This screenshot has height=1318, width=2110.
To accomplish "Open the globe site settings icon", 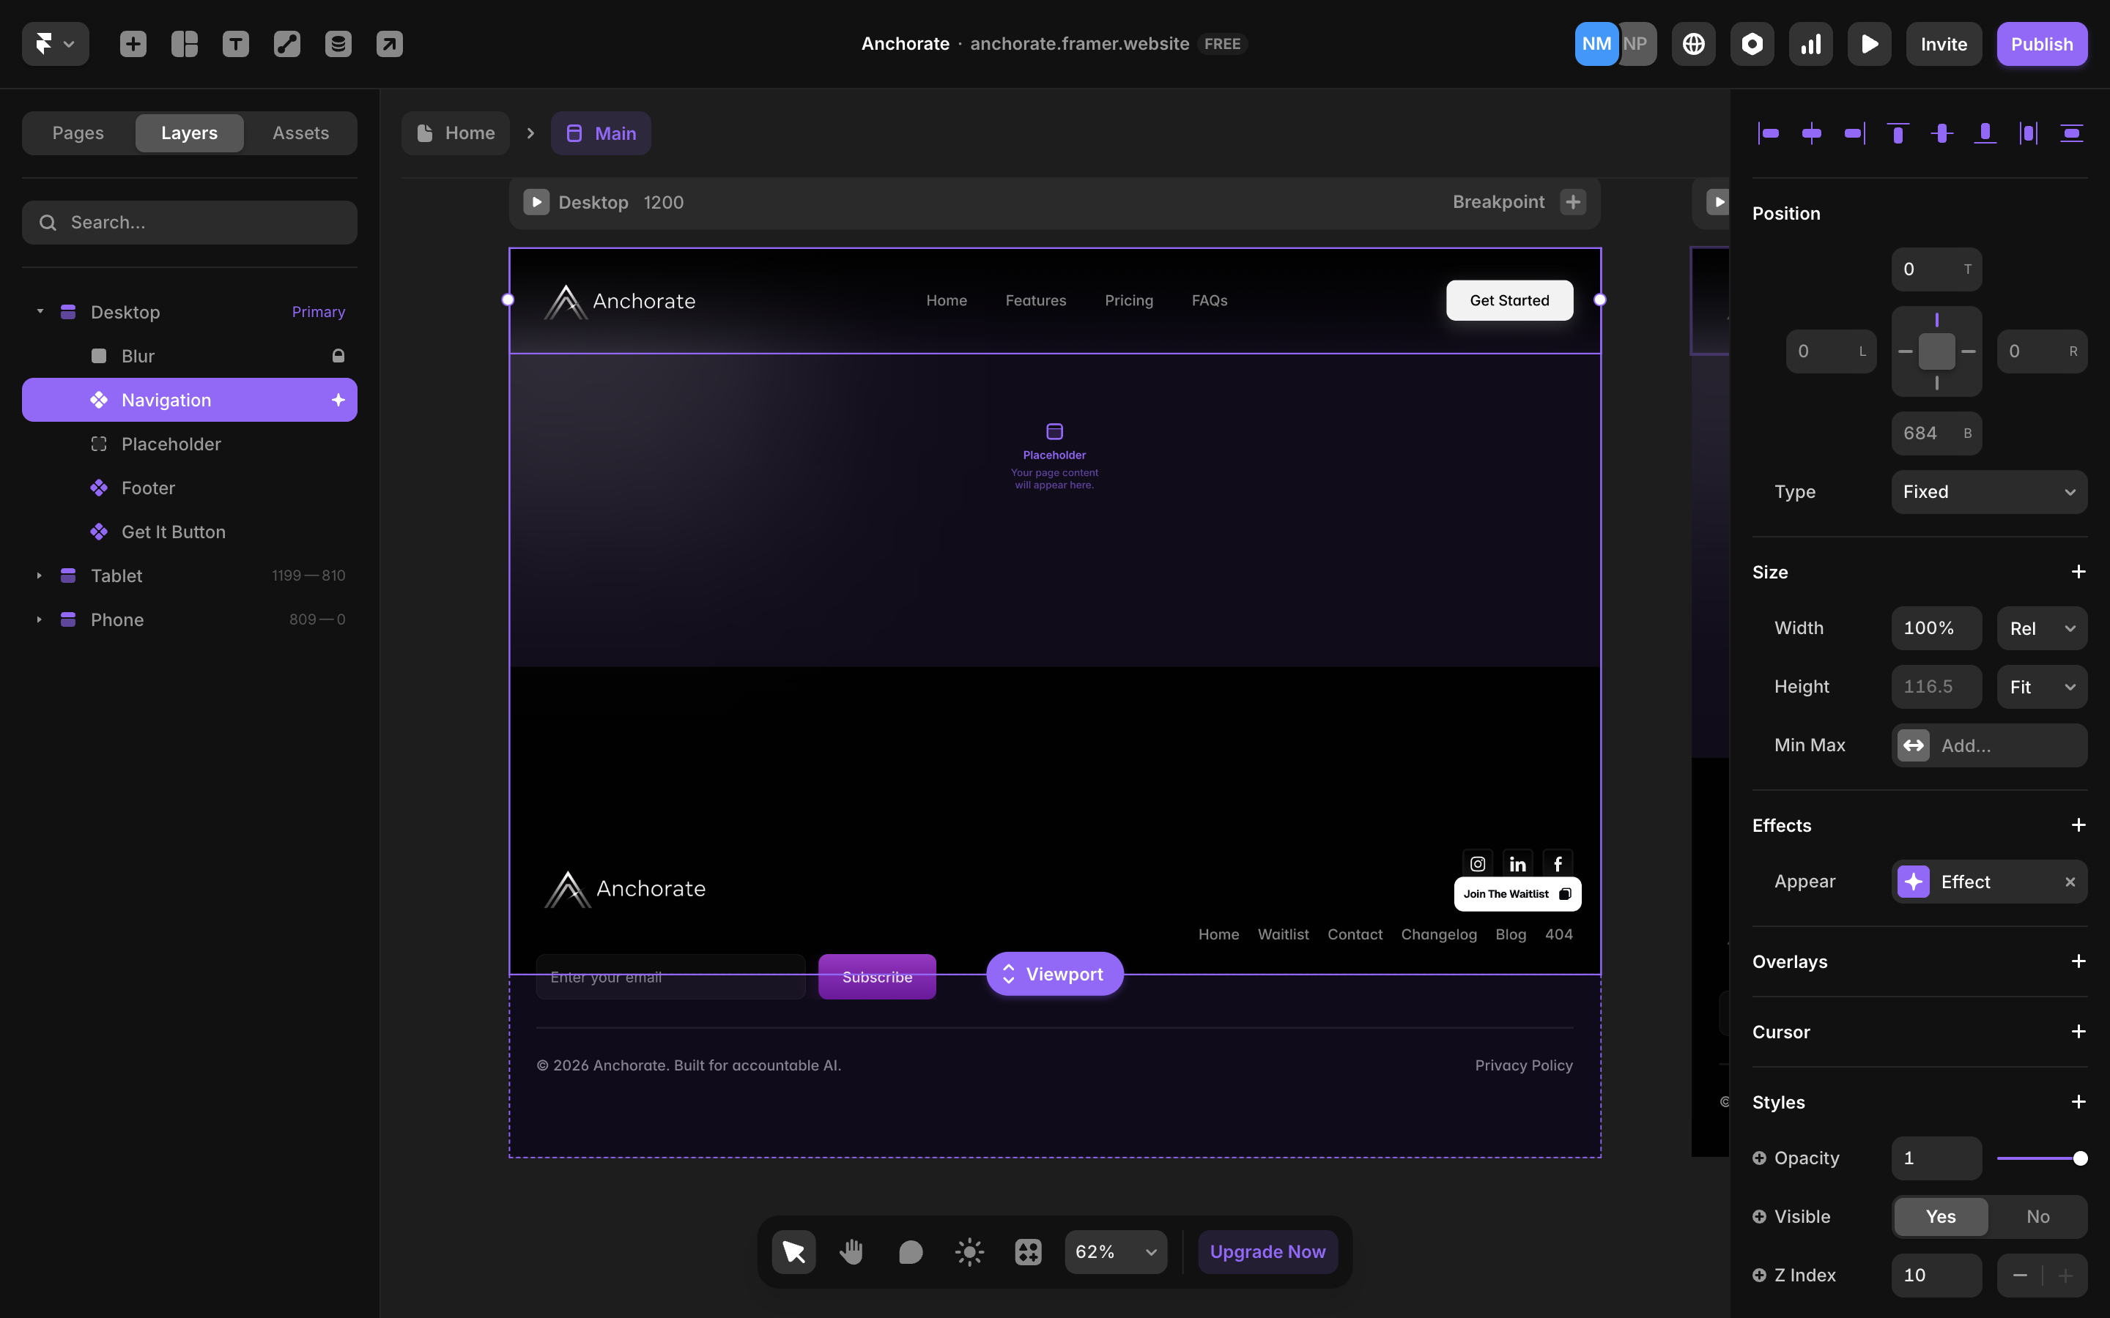I will click(x=1693, y=44).
